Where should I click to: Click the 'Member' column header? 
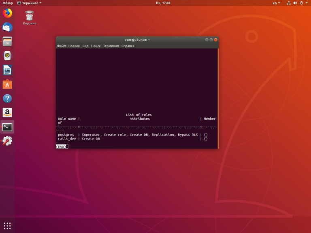[210, 119]
